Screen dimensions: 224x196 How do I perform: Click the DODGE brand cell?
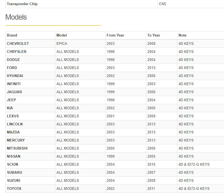coord(13,60)
